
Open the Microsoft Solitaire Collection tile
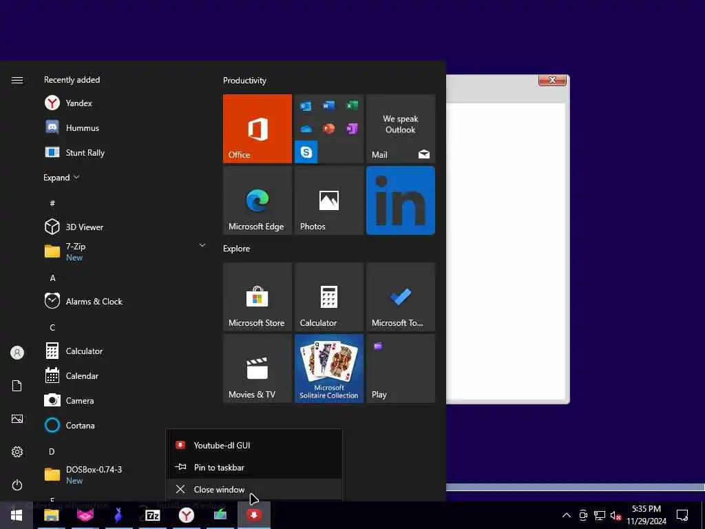(x=329, y=369)
